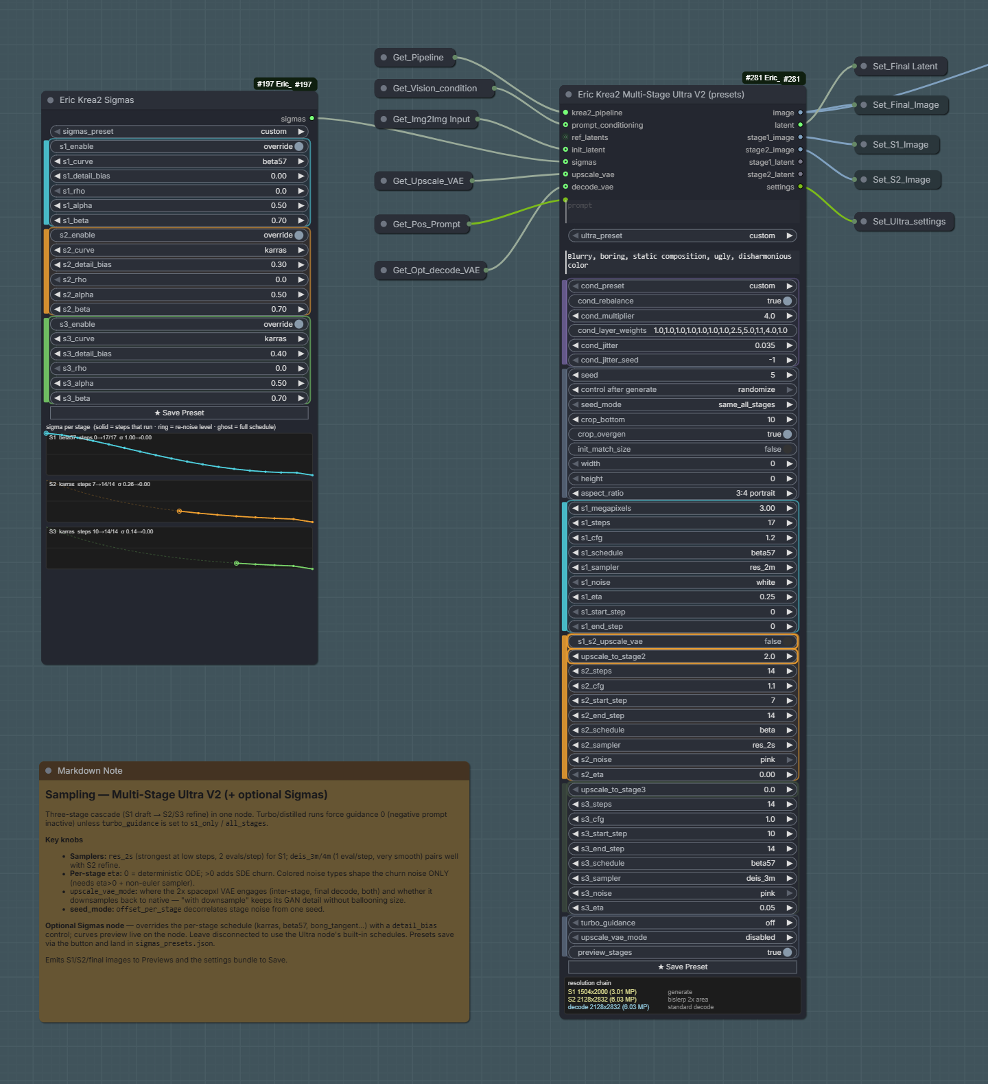The image size is (988, 1084).
Task: Click the prompt_conditioning input socket
Action: (x=565, y=125)
